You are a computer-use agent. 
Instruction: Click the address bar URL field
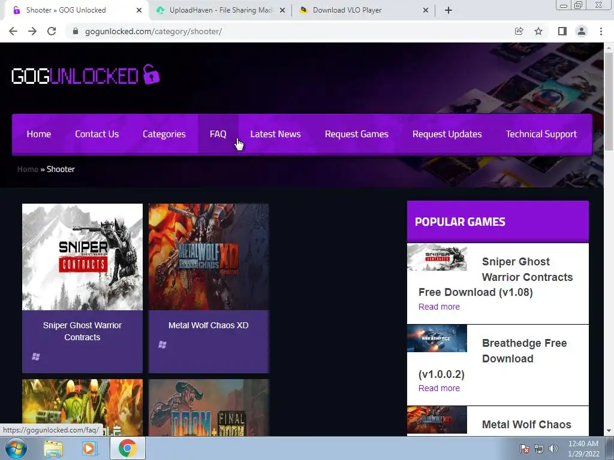tap(290, 31)
